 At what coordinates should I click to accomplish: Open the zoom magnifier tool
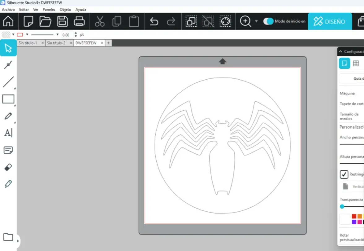pyautogui.click(x=245, y=21)
